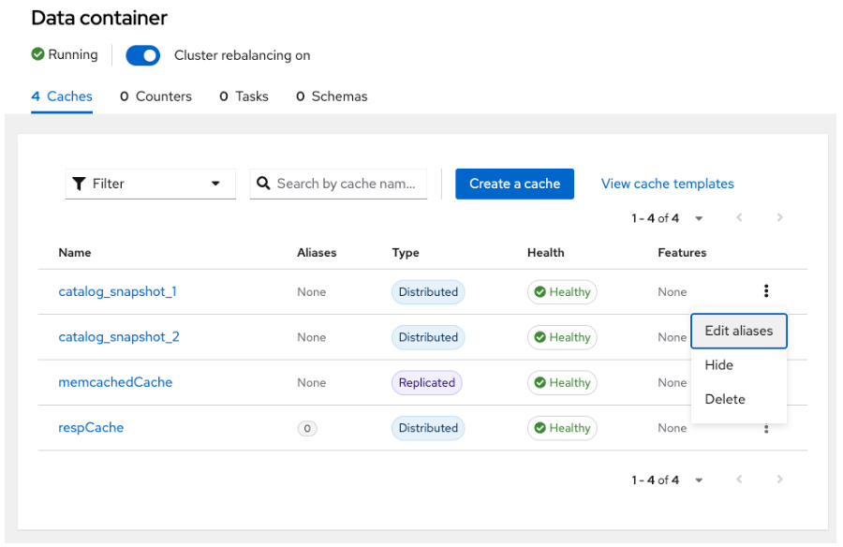Image resolution: width=843 pixels, height=547 pixels.
Task: Expand top items-per-page dropdown
Action: coord(699,218)
